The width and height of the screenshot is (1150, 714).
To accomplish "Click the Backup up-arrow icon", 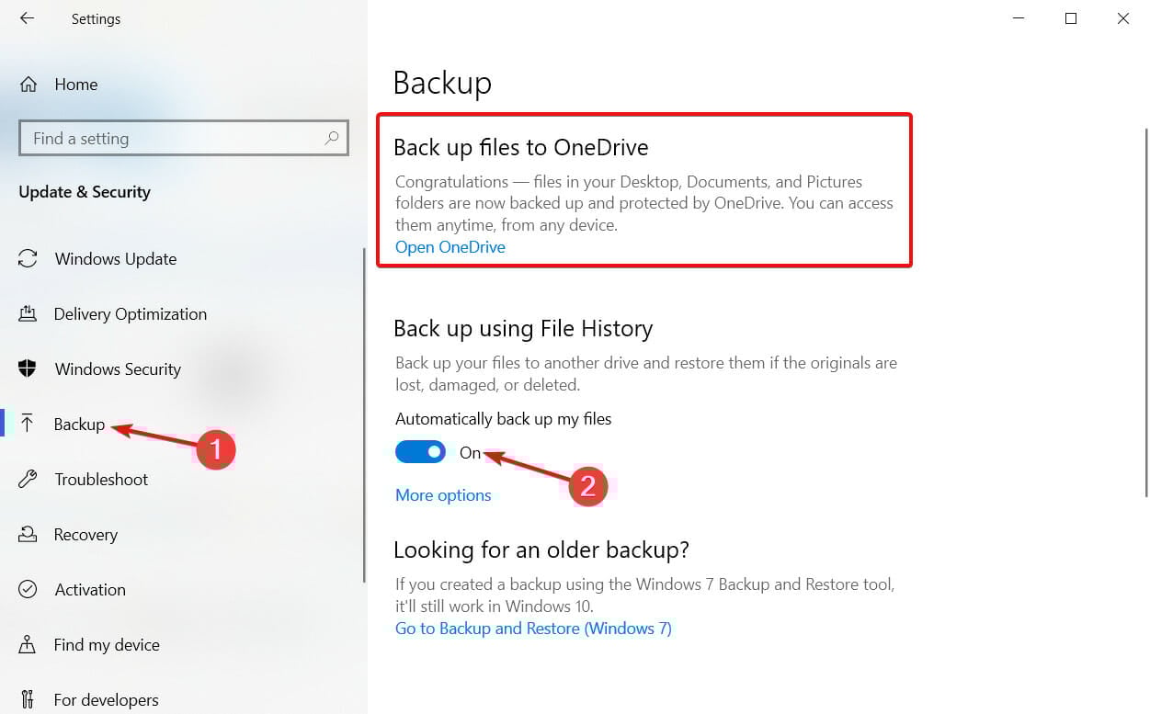I will click(28, 425).
